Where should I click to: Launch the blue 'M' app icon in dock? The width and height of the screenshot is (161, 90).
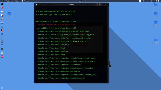pyautogui.click(x=2, y=23)
